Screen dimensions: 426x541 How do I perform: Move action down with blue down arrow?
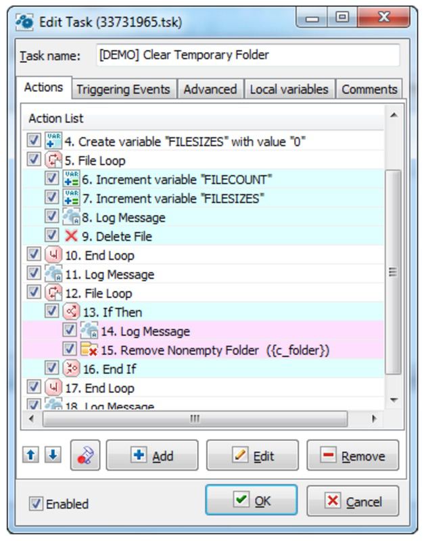click(x=53, y=455)
